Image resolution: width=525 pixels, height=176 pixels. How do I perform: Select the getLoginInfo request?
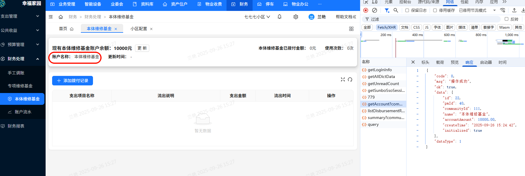click(383, 70)
